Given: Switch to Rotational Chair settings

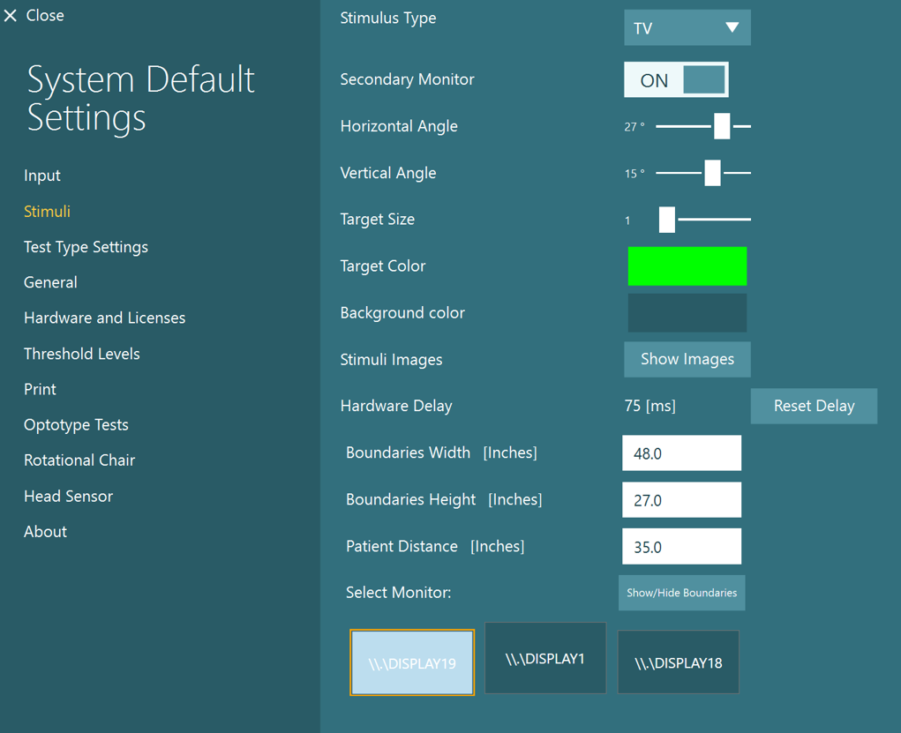Looking at the screenshot, I should click(79, 460).
